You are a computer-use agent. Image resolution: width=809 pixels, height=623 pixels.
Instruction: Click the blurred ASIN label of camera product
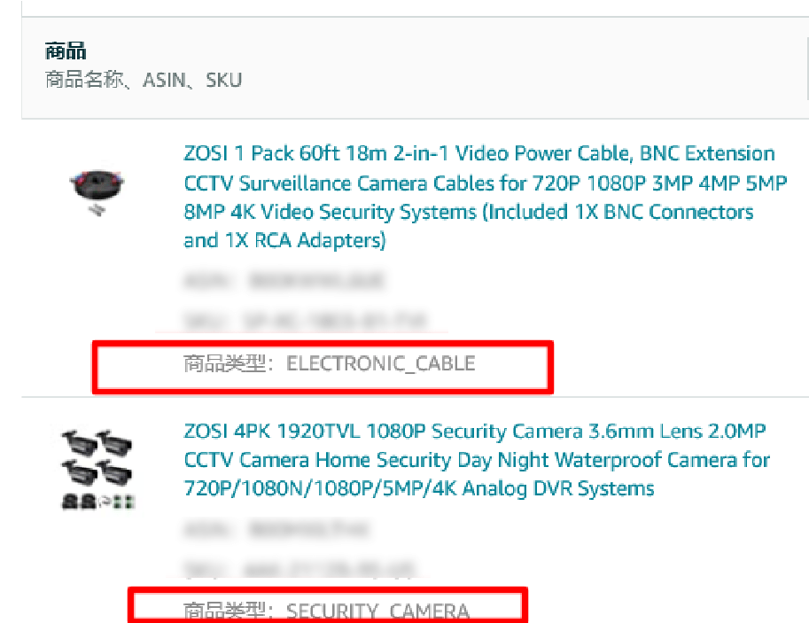coord(207,530)
